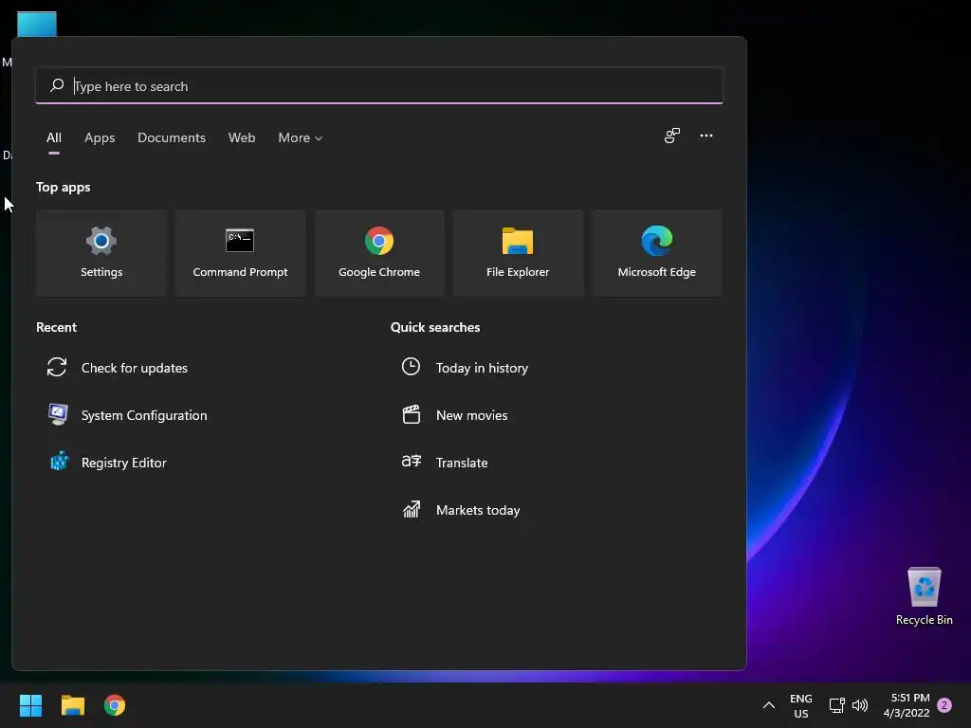Expand the More dropdown

tap(301, 137)
